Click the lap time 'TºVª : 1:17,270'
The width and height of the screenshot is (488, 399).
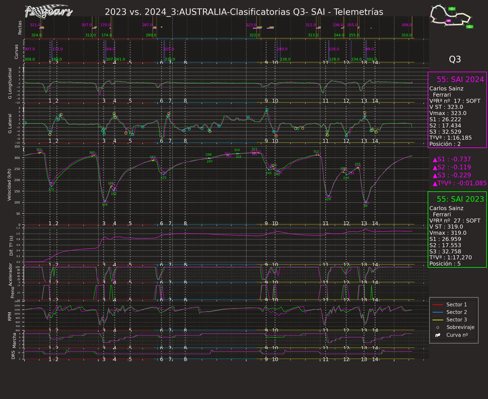[451, 257]
